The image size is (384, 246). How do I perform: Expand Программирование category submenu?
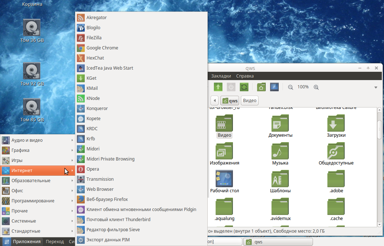37,201
